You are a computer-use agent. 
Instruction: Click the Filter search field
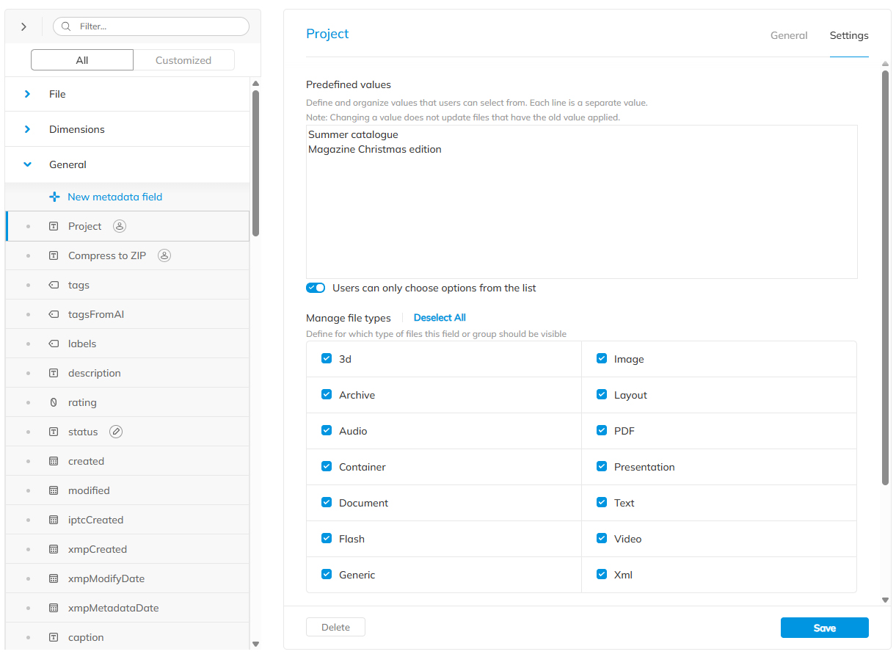(x=150, y=26)
